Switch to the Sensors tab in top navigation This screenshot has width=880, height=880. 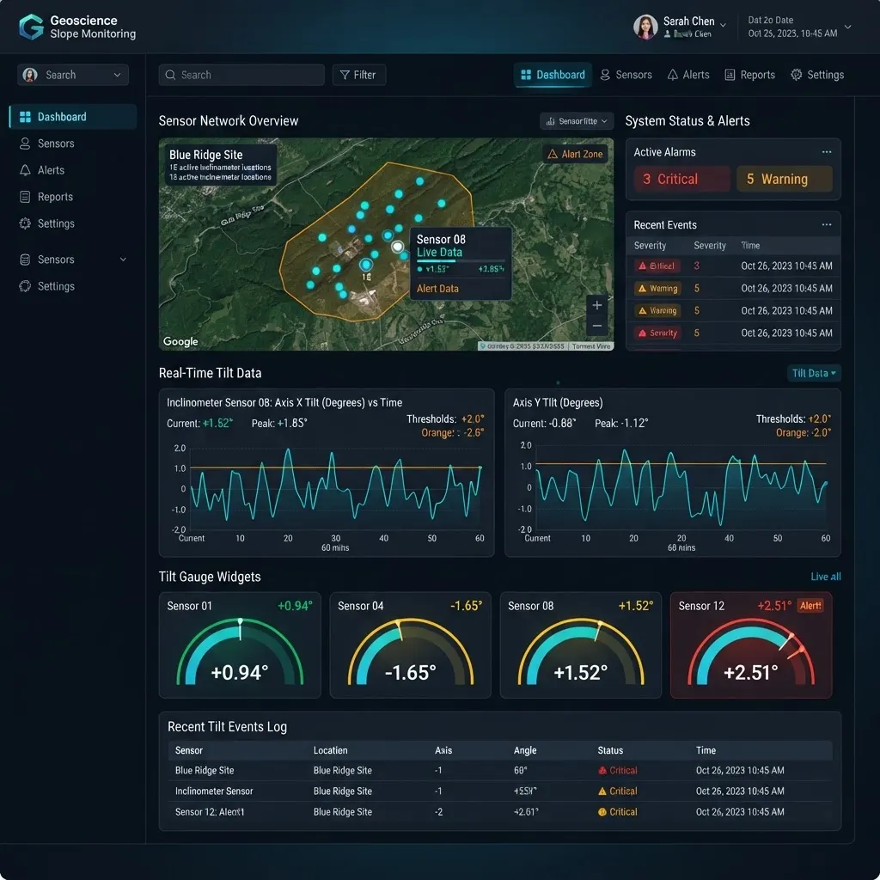626,75
